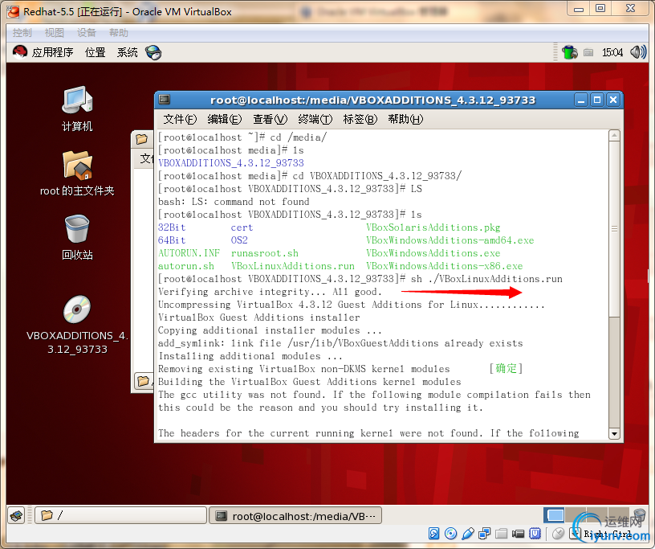The image size is (655, 549).
Task: Click the VirtualBox CPU virtualization indicator
Action: coord(535,534)
